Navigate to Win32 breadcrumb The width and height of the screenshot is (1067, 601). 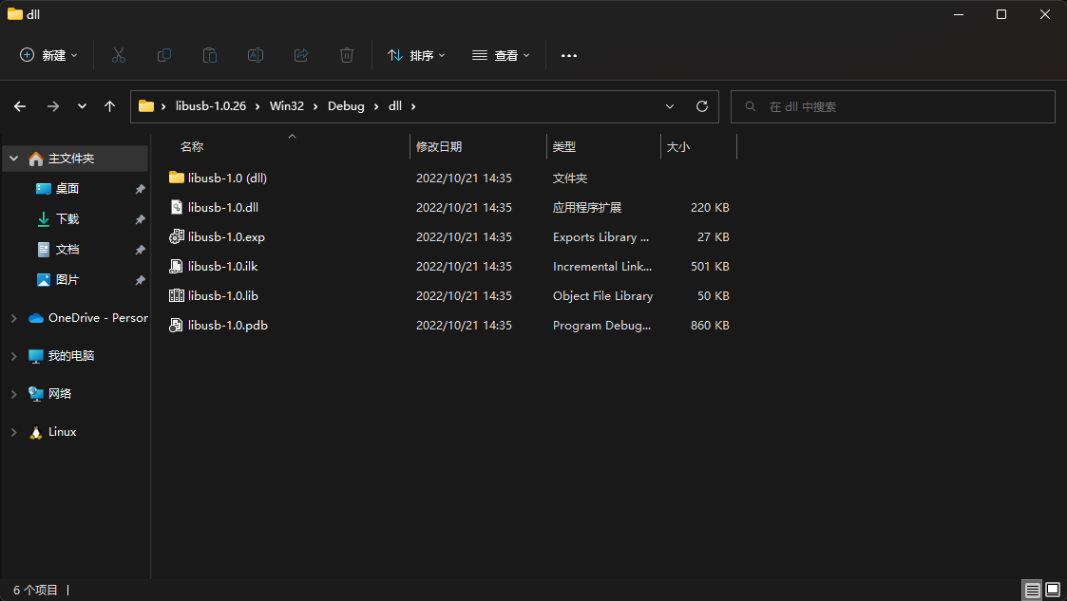coord(287,106)
